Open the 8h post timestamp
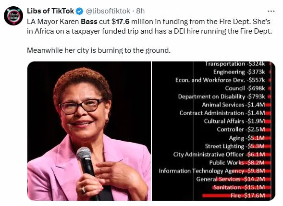The height and width of the screenshot is (206, 283). coord(140,11)
